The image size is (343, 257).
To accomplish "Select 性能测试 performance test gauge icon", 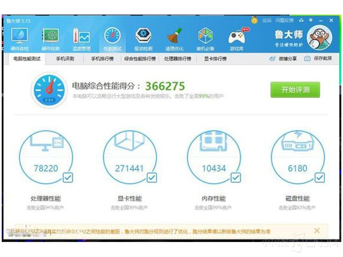I will coord(112,37).
